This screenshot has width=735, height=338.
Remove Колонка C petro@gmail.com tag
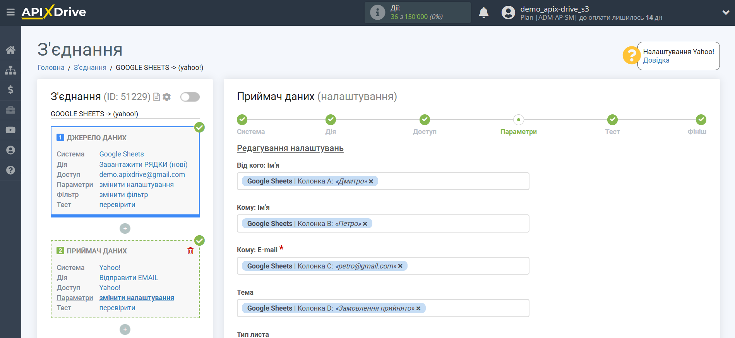click(x=400, y=266)
